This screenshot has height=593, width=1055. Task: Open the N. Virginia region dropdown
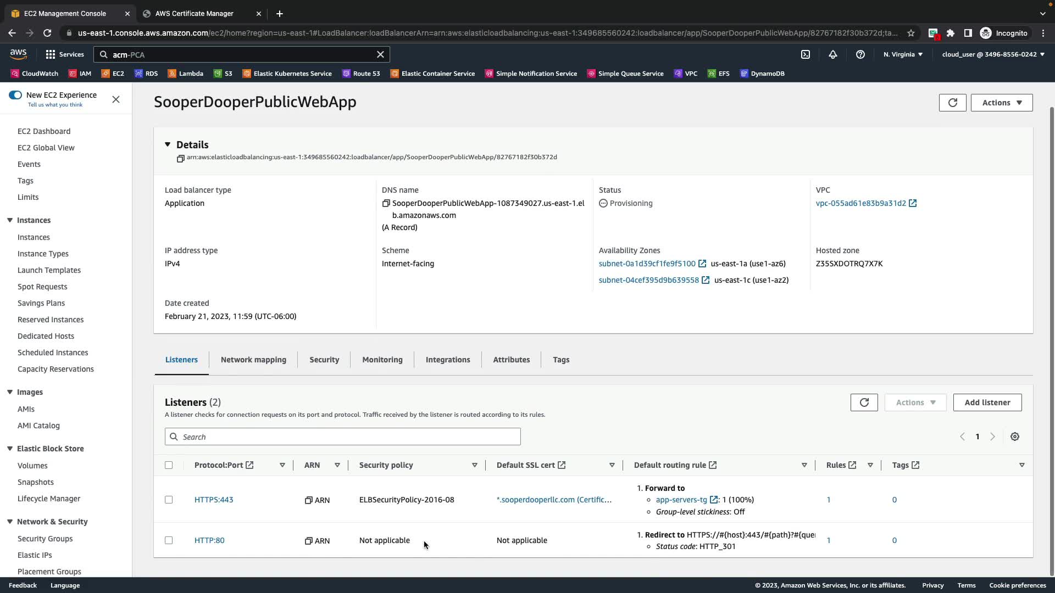tap(903, 54)
